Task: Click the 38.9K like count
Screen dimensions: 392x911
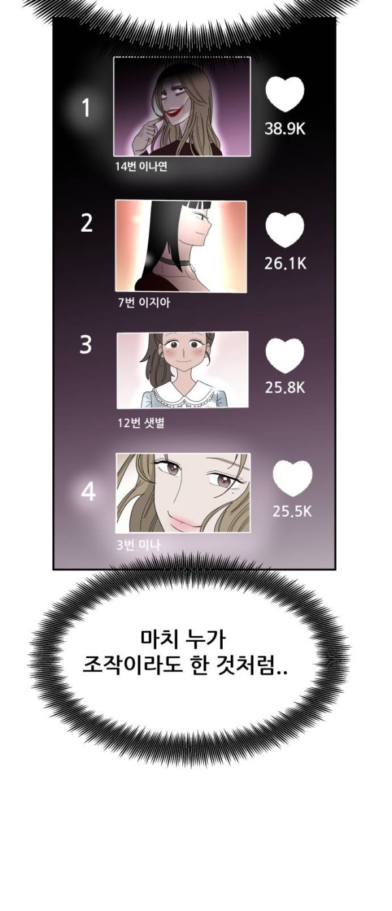Action: click(285, 129)
